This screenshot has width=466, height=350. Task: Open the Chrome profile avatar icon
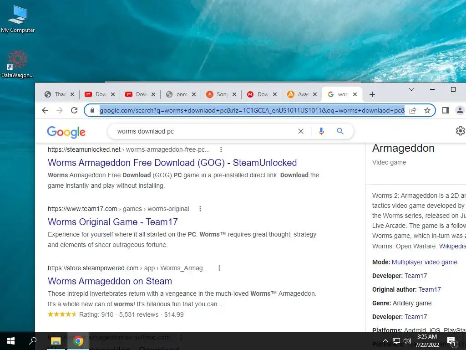pos(460,110)
